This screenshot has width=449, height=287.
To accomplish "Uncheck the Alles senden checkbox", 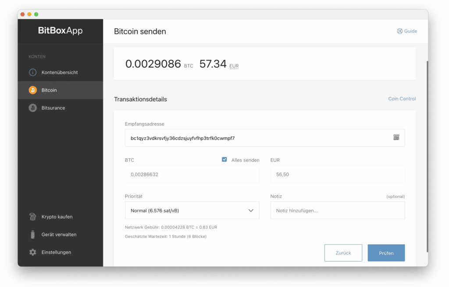I will [224, 160].
